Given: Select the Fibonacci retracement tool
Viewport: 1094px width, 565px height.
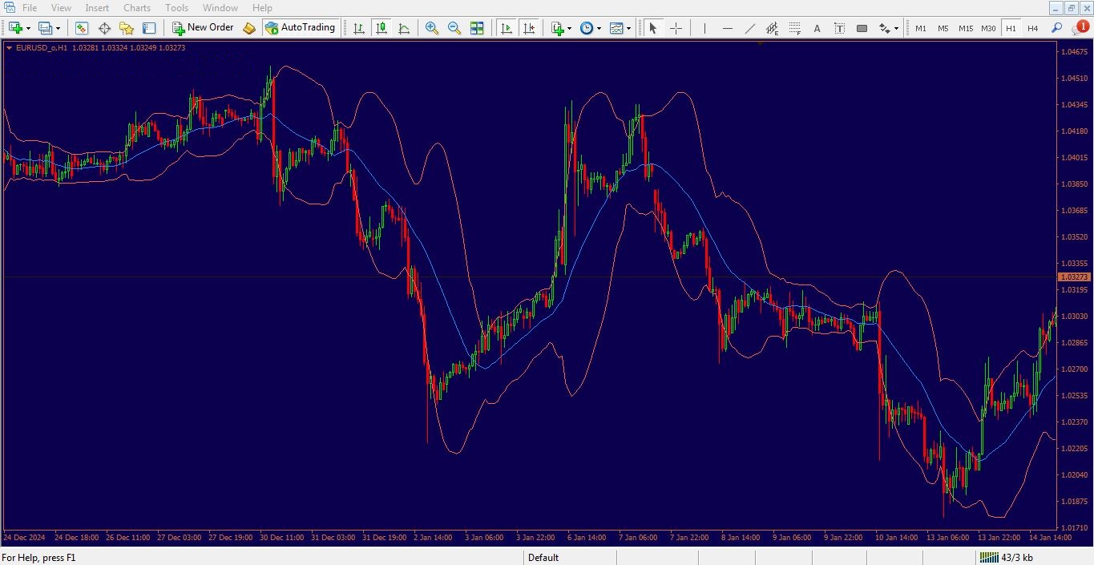Looking at the screenshot, I should [x=794, y=28].
